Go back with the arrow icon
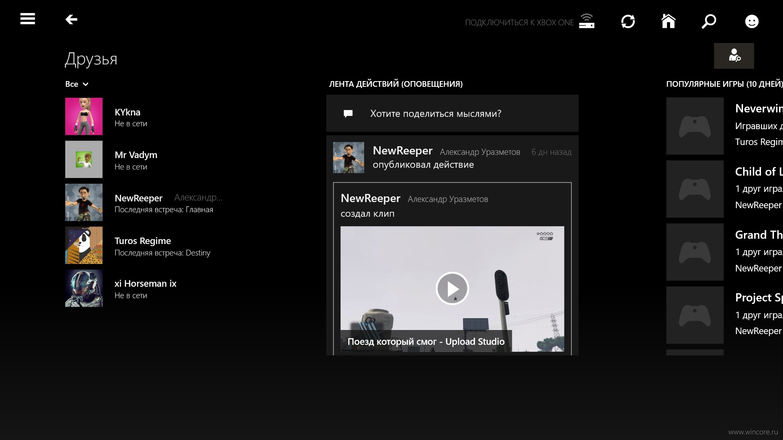 tap(71, 19)
